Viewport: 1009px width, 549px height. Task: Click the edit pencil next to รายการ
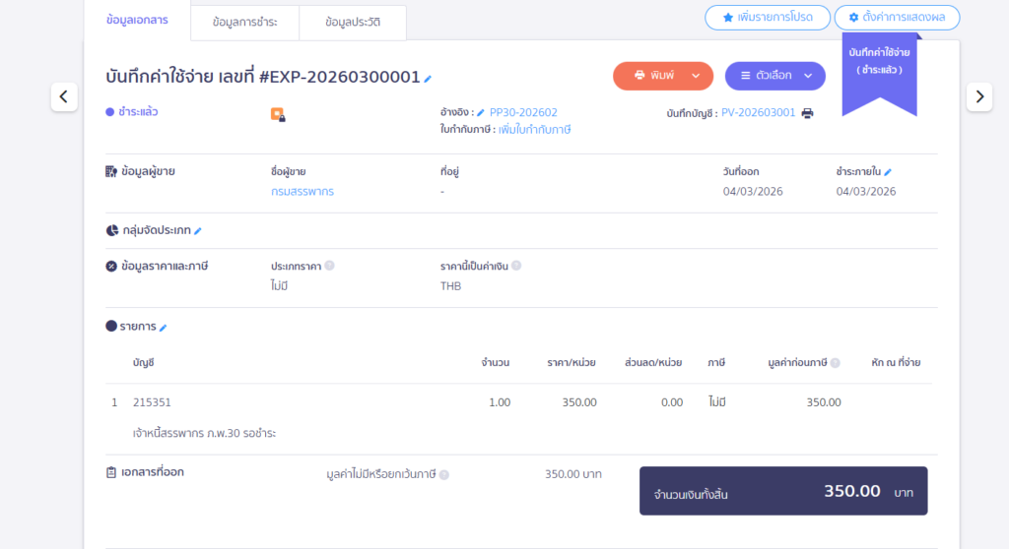pyautogui.click(x=164, y=328)
